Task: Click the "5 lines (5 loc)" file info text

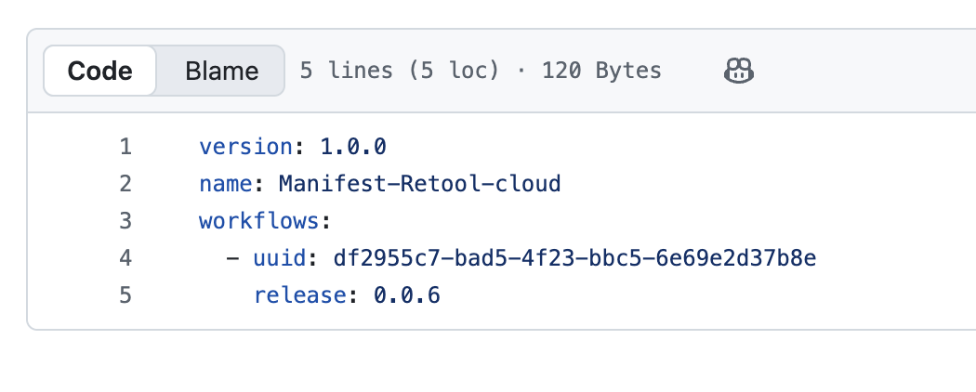Action: [x=400, y=71]
